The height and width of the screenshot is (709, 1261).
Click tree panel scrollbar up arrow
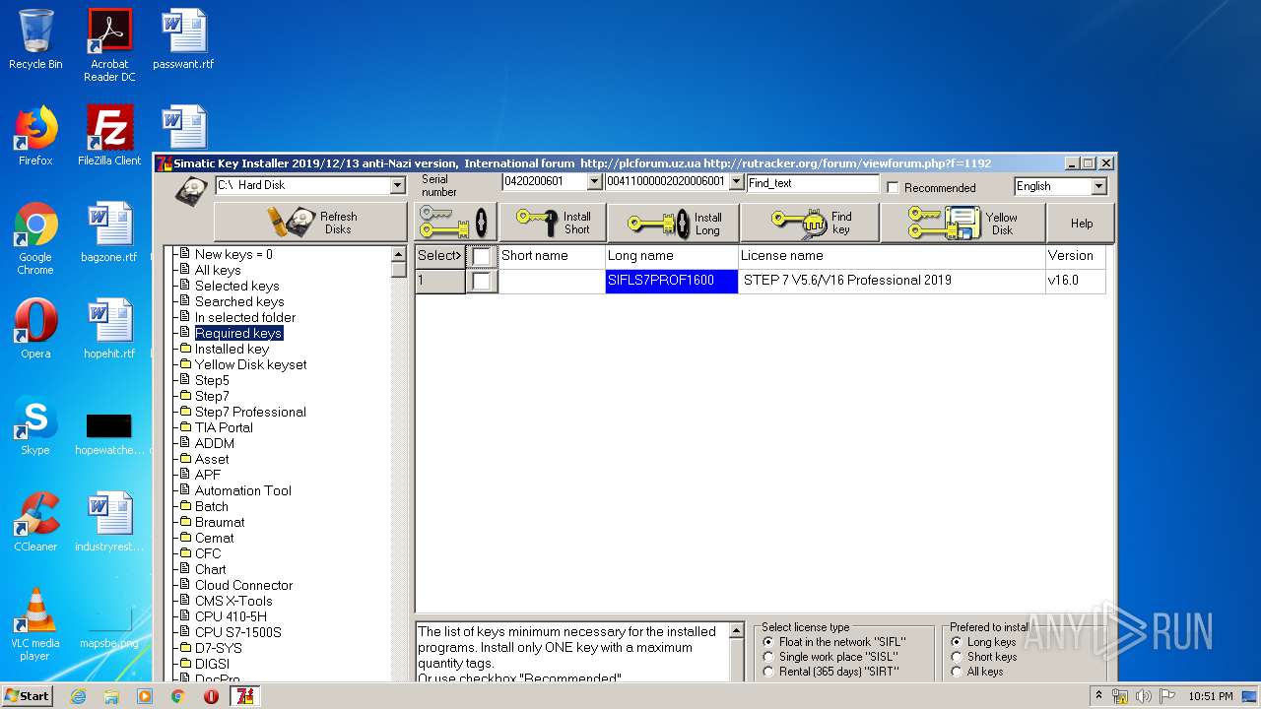(x=399, y=254)
